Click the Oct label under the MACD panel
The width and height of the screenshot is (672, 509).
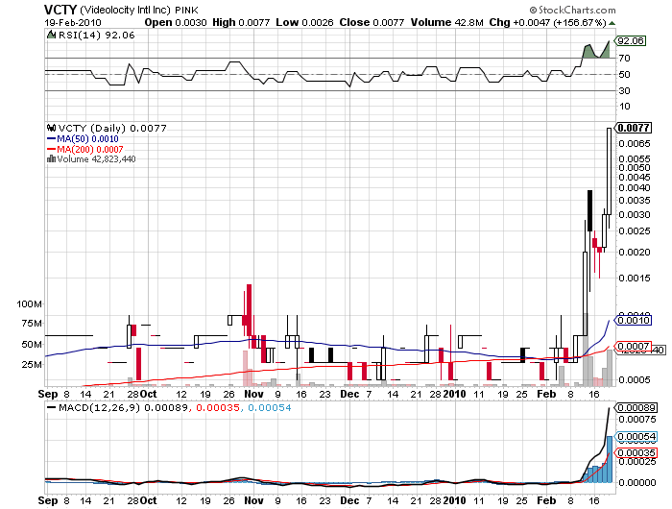(x=148, y=500)
